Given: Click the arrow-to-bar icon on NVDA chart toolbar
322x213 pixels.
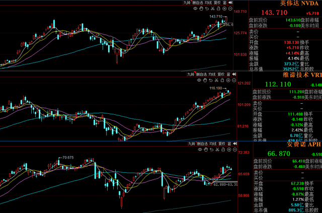Looking at the screenshot, I should pos(230,3).
